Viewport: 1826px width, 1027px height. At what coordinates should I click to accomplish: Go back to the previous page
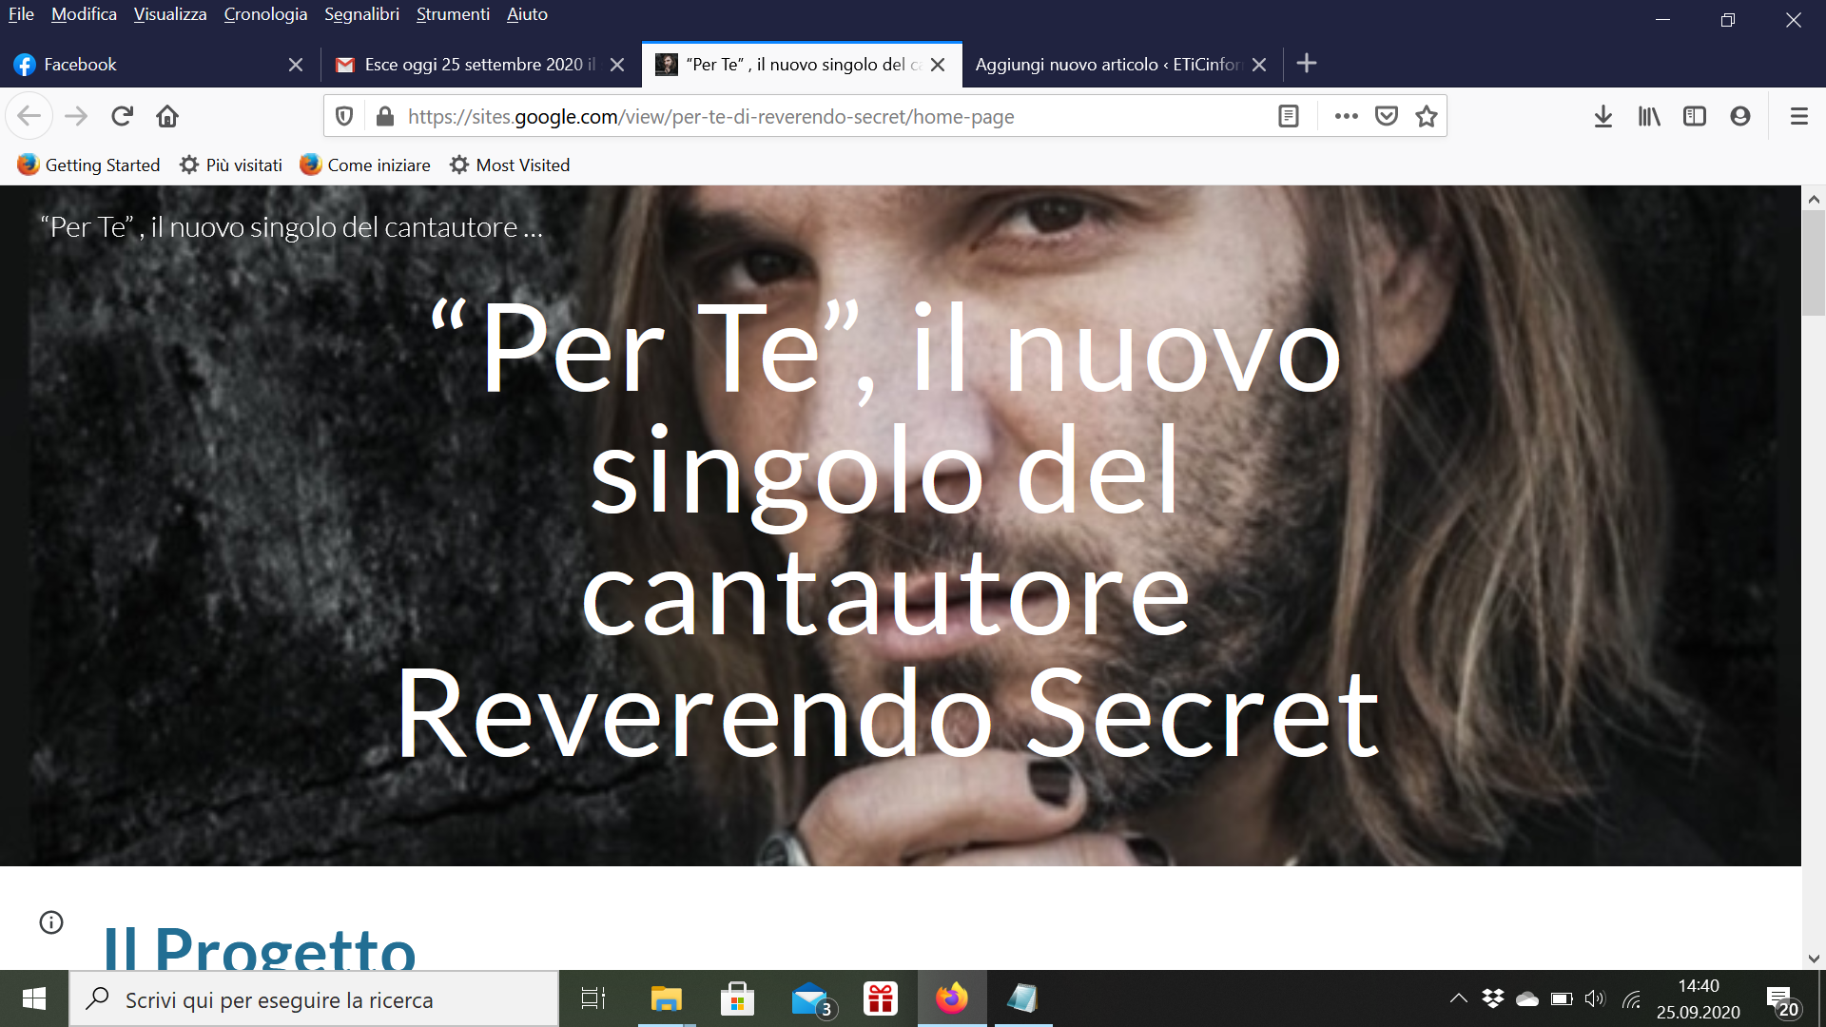(29, 116)
